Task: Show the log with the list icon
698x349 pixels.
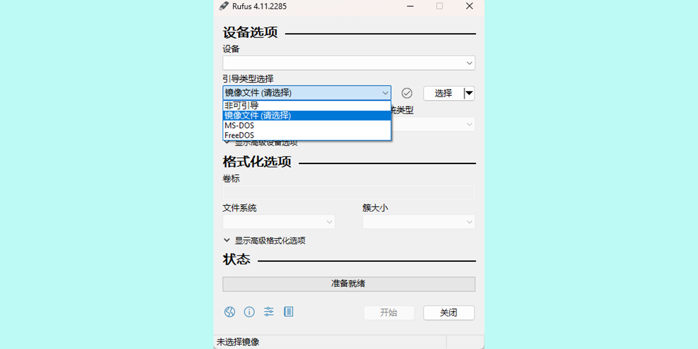Action: point(289,312)
